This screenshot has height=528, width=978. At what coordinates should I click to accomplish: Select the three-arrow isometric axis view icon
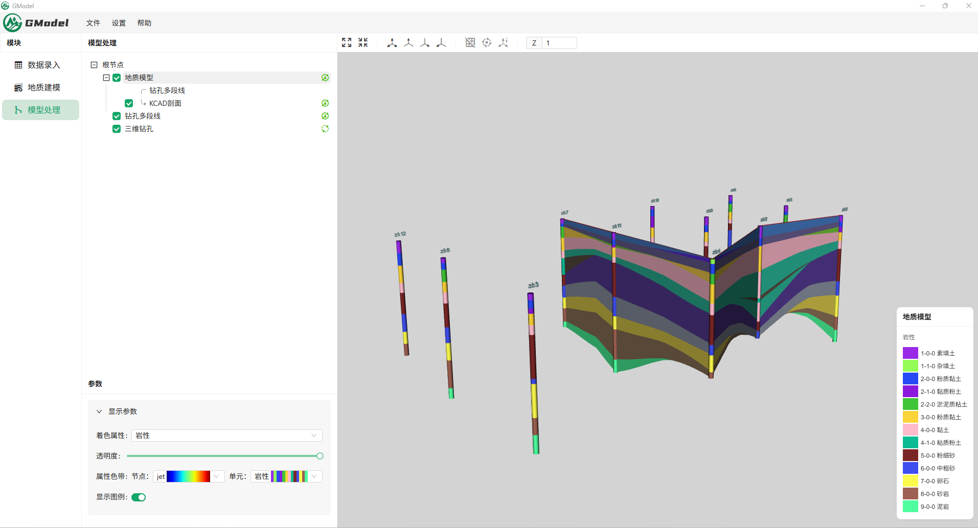[x=392, y=42]
